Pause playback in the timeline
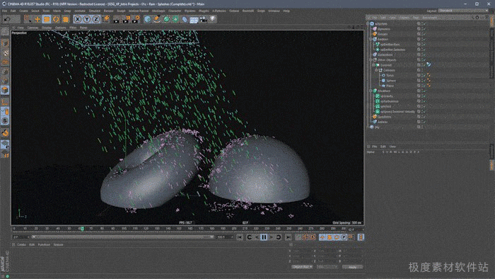495x279 pixels. pos(264,237)
